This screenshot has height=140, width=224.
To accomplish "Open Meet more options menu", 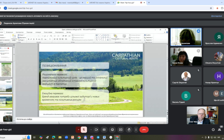I will point(136,130).
